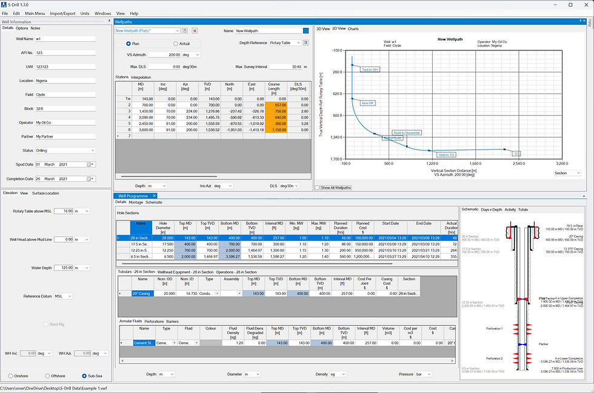Click the S-Drill application icon in title bar
The image size is (594, 393).
point(4,5)
